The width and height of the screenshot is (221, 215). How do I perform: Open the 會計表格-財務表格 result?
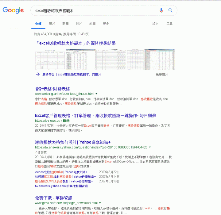(x=52, y=89)
